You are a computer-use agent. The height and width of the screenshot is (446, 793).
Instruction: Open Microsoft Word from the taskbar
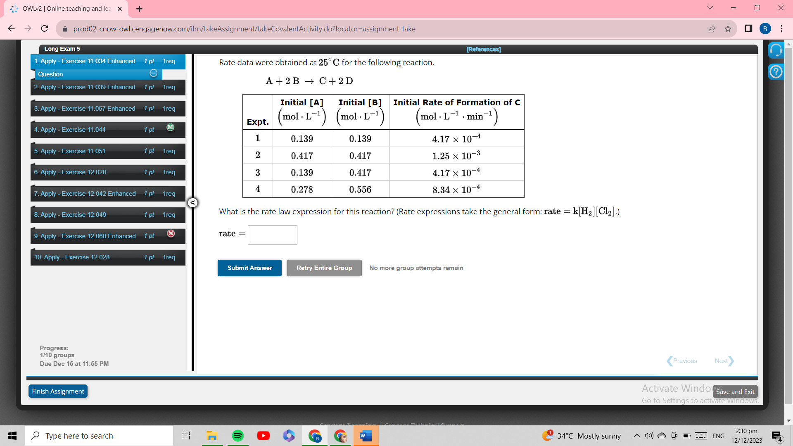365,435
